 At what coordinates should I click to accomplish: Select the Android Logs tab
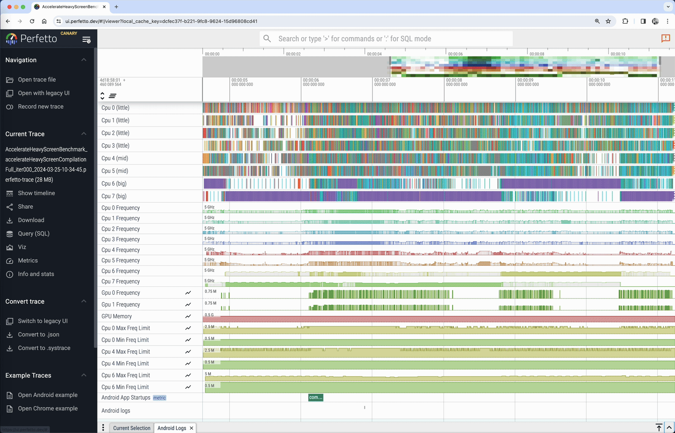172,428
